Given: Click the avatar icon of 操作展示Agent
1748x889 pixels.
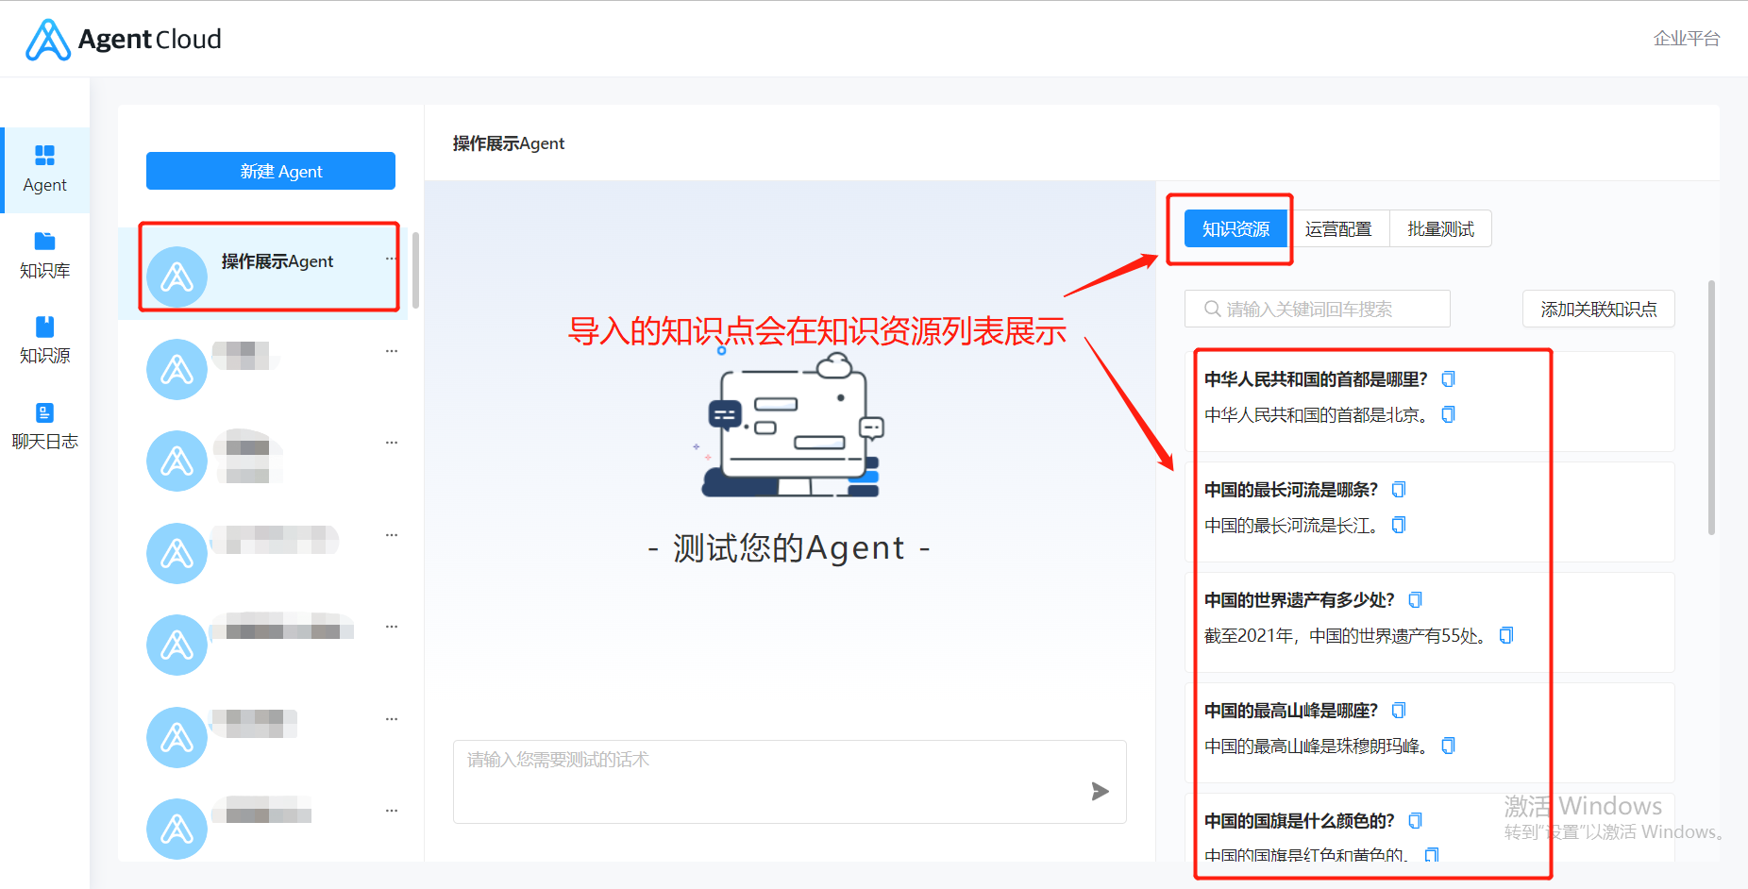Looking at the screenshot, I should (x=176, y=277).
